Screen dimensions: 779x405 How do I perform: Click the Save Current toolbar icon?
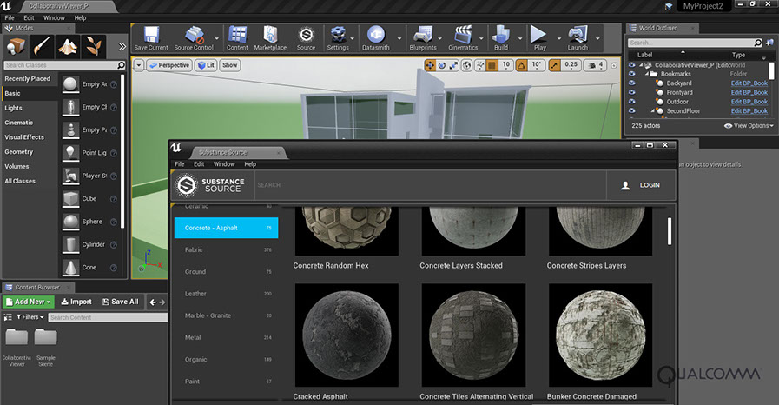pyautogui.click(x=151, y=37)
